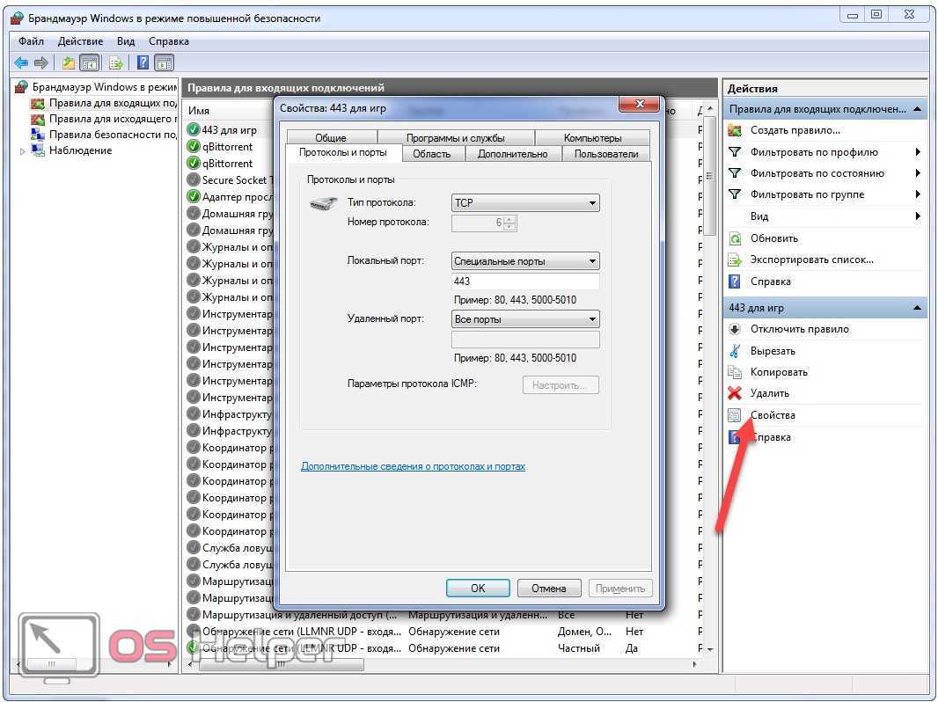This screenshot has height=702, width=938.
Task: Expand the Наблюдение tree node
Action: [24, 151]
